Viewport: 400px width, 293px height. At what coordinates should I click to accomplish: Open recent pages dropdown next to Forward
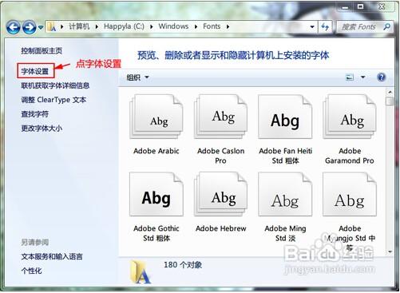click(x=41, y=27)
